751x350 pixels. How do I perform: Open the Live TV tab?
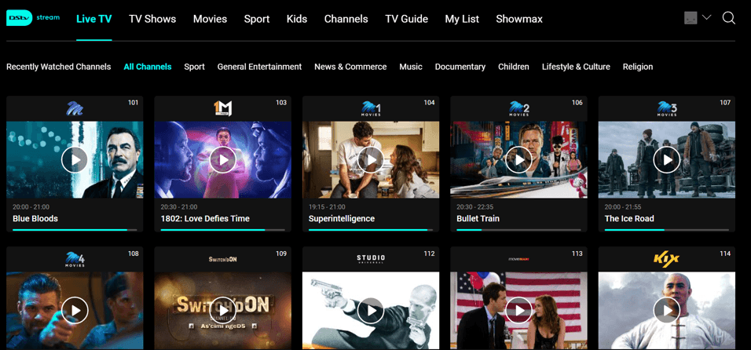point(94,19)
